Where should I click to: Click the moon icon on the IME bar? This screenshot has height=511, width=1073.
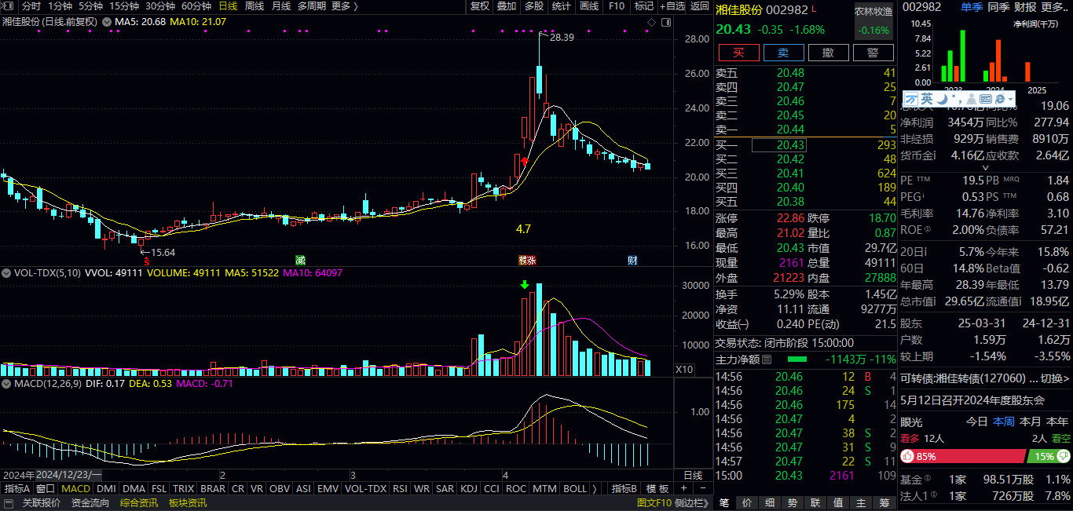[941, 99]
